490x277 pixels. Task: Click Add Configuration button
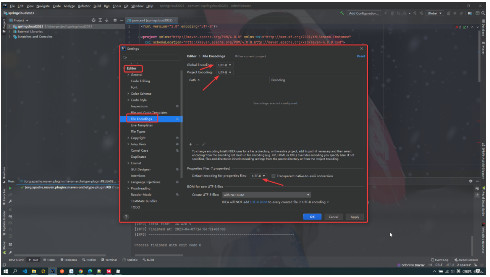[x=364, y=13]
